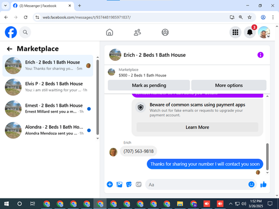279x209 pixels.
Task: Click the chat messages scrollbar thumb
Action: 267,157
